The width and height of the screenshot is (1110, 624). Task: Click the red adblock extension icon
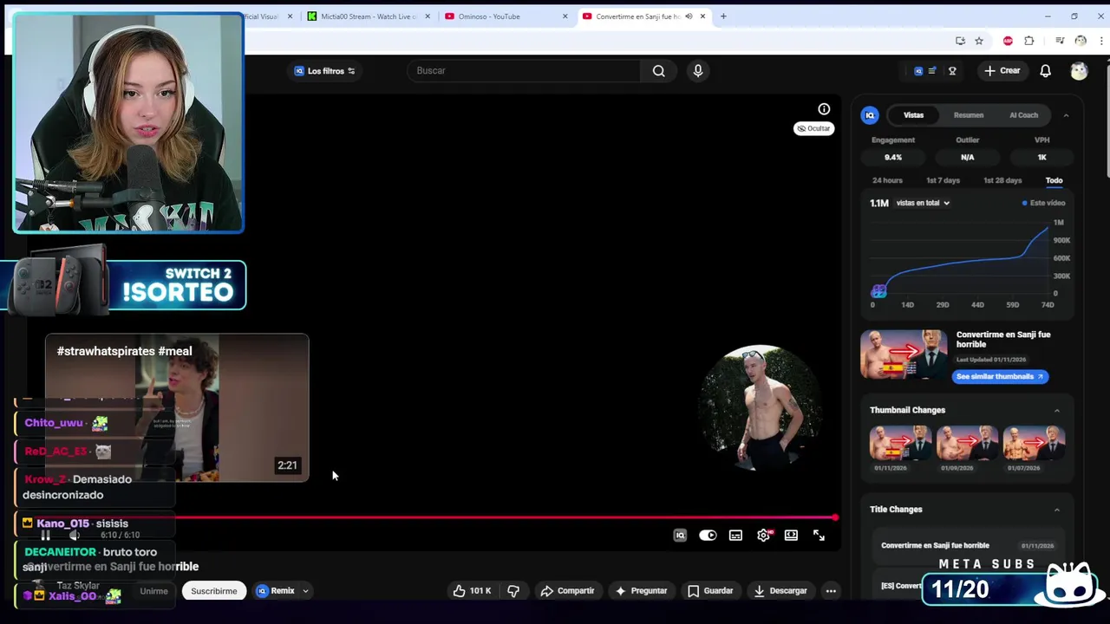tap(1008, 41)
